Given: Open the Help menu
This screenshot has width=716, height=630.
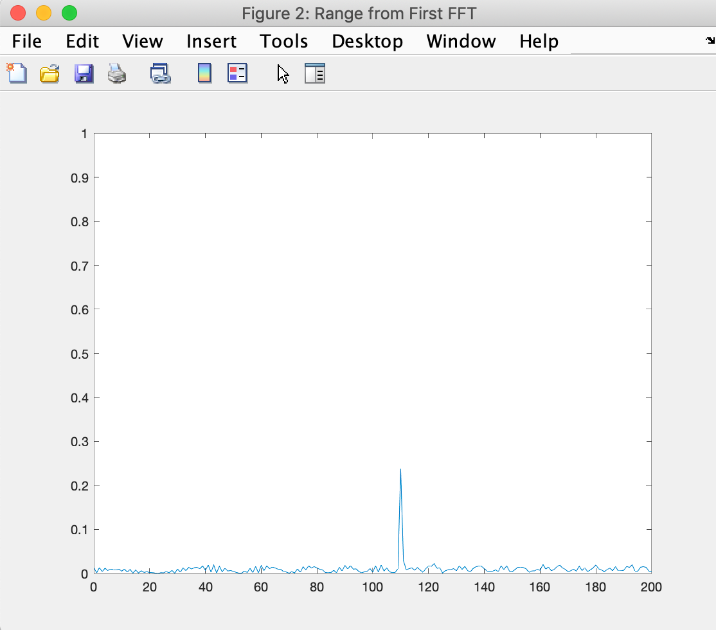Looking at the screenshot, I should pos(539,41).
